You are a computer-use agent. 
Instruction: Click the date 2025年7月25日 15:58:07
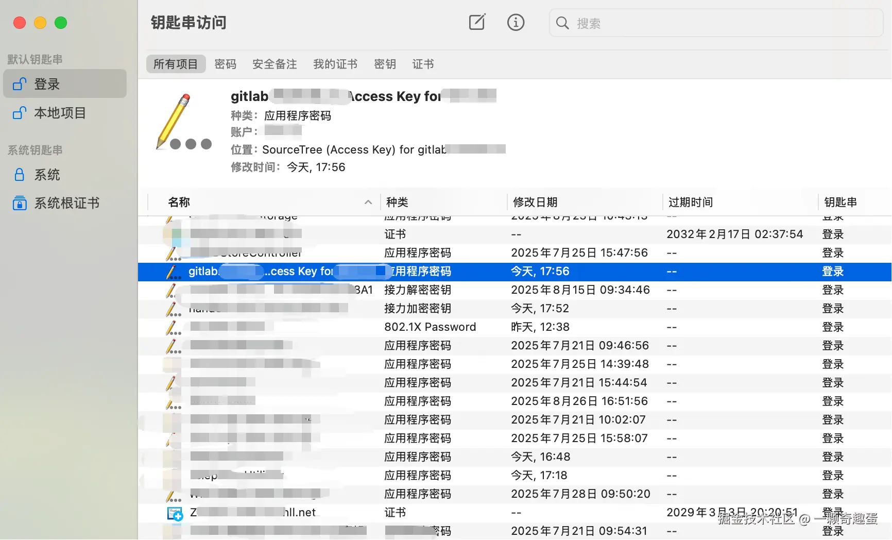[x=579, y=438]
